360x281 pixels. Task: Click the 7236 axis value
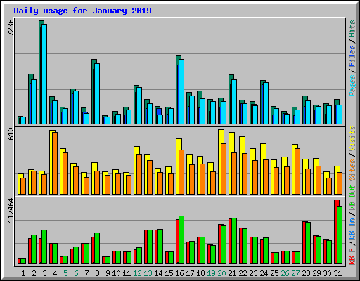(11, 27)
